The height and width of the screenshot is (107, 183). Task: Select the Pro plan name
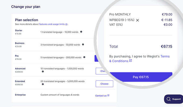point(17,56)
